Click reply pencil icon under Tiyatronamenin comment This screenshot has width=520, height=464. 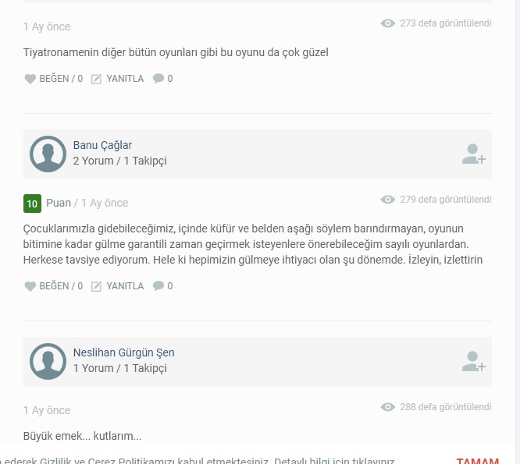[96, 79]
